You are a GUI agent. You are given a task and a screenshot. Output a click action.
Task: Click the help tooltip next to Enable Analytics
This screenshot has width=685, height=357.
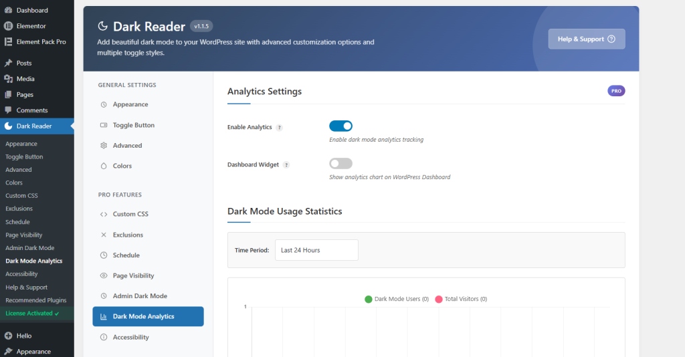point(280,128)
